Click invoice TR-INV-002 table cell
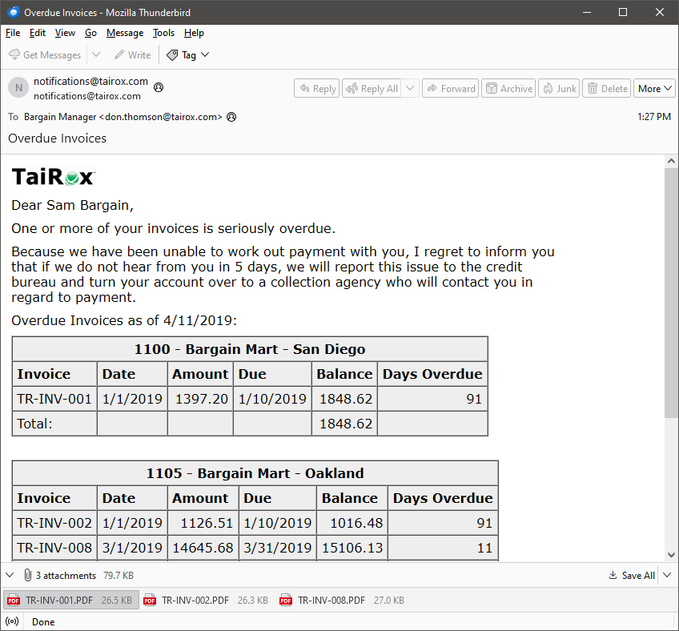The width and height of the screenshot is (679, 631). tap(54, 523)
